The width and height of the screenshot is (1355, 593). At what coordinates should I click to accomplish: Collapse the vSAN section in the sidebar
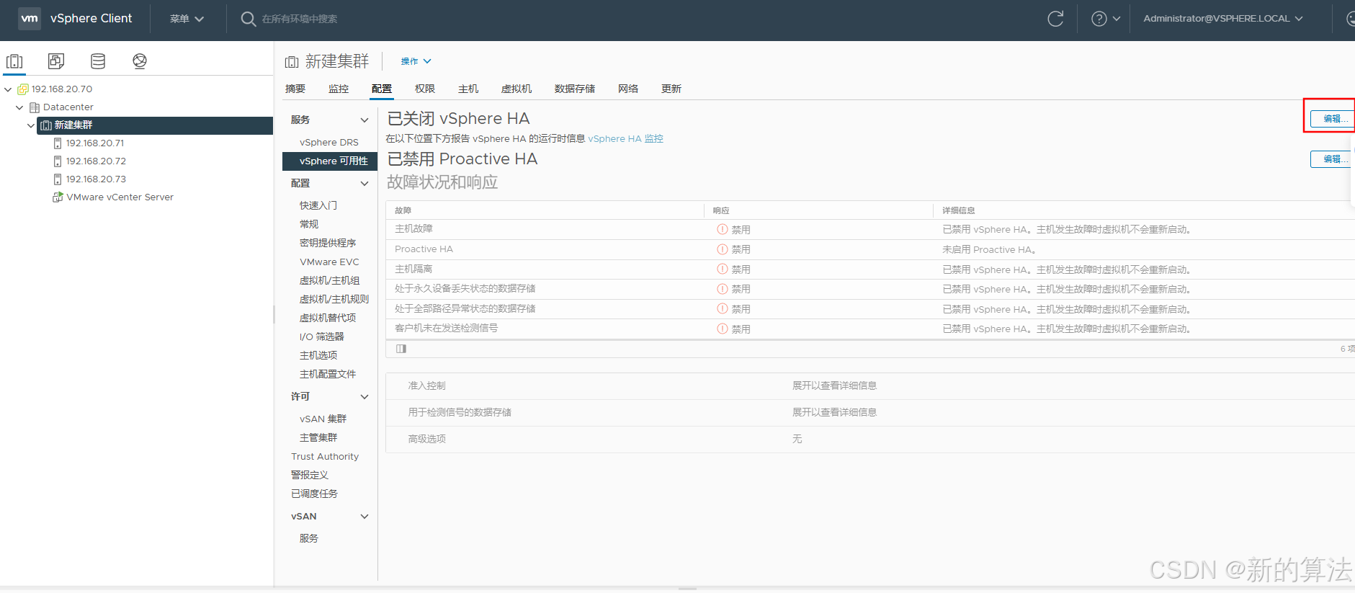tap(365, 517)
